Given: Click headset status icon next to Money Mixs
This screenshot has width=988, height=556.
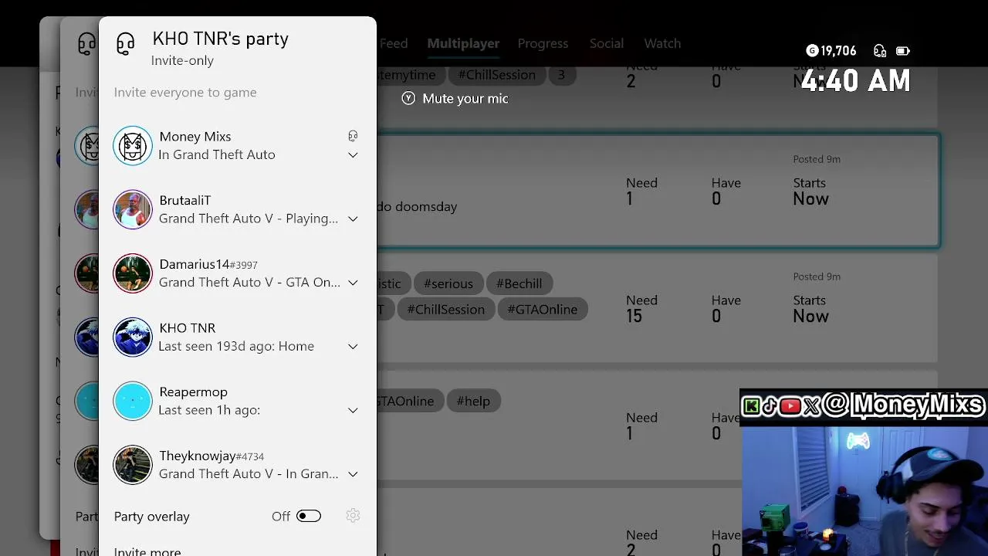Looking at the screenshot, I should click(353, 136).
